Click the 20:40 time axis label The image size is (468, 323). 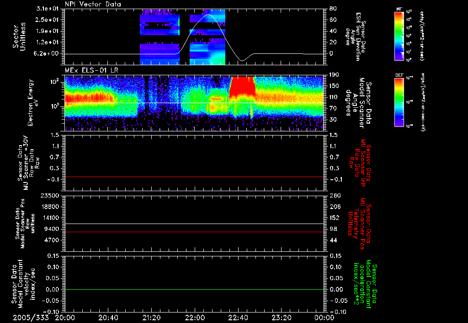point(108,318)
